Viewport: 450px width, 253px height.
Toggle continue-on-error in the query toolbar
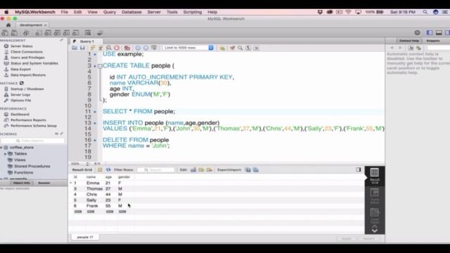pyautogui.click(x=127, y=48)
